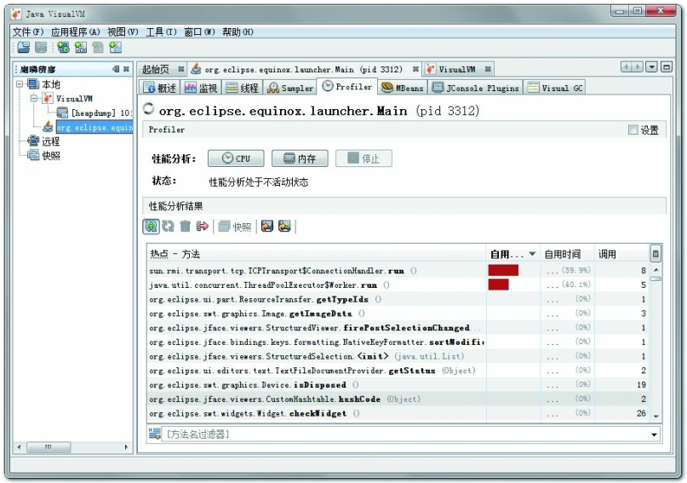This screenshot has height=483, width=687.
Task: Click the export profiling results icon
Action: tap(203, 227)
